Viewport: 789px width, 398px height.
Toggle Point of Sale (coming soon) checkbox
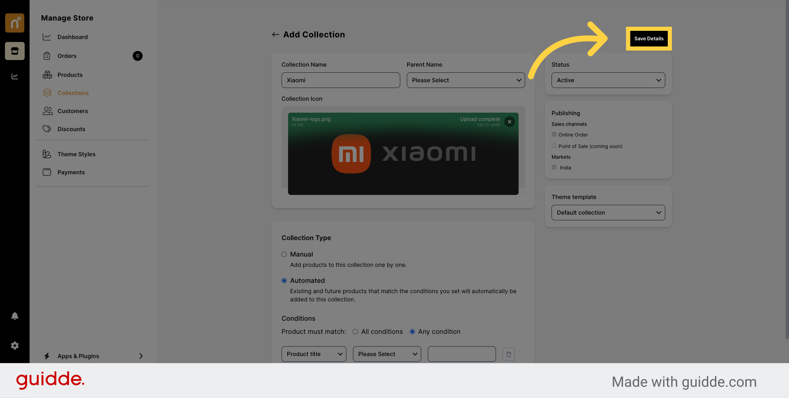click(x=554, y=146)
